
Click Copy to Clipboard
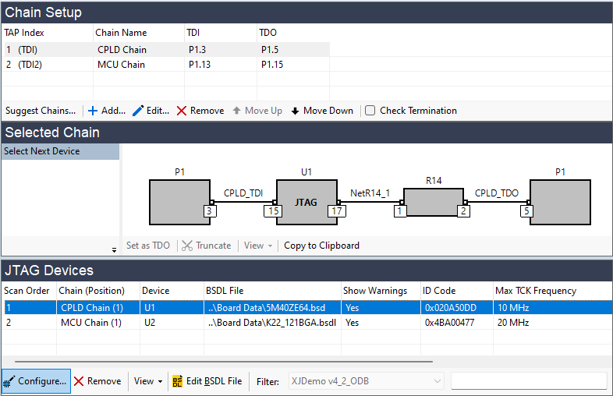[x=321, y=246]
